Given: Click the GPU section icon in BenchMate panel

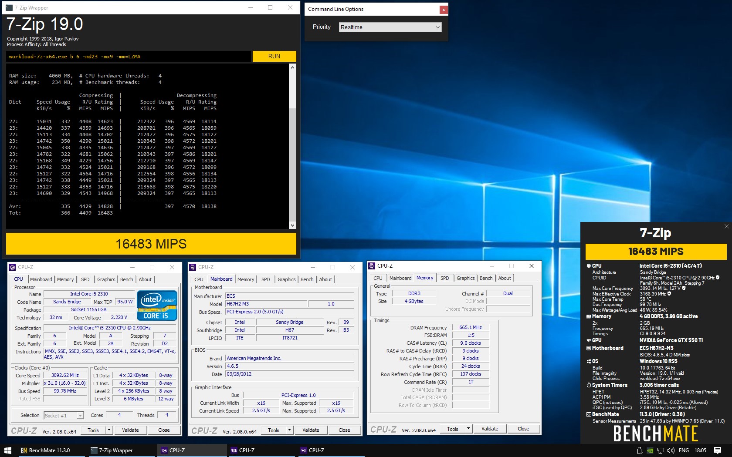Looking at the screenshot, I should [589, 340].
